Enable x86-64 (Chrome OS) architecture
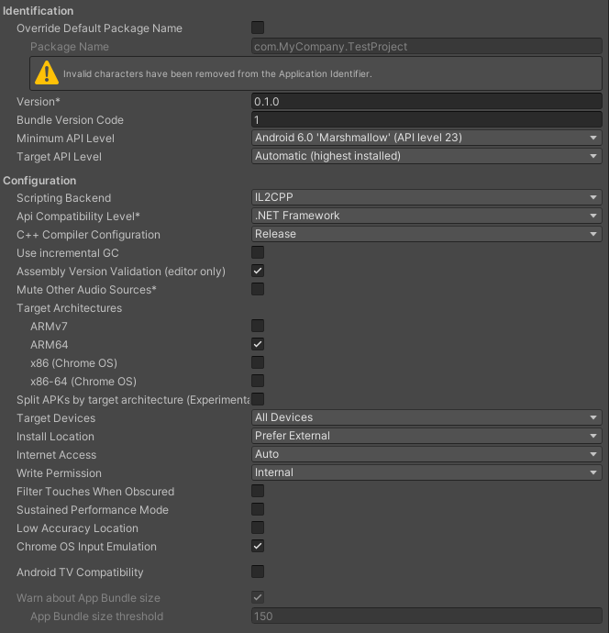 [258, 381]
